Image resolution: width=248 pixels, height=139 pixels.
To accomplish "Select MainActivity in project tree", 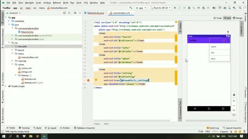I will (26, 32).
